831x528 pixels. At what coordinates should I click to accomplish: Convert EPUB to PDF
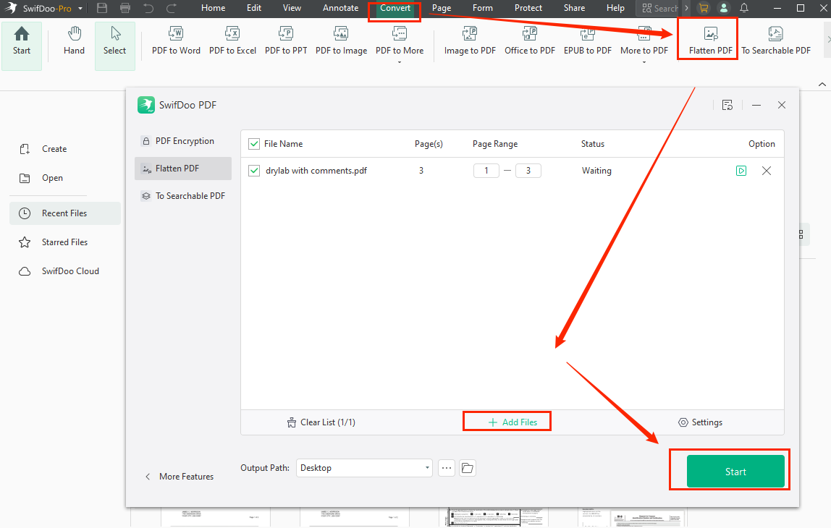click(x=588, y=41)
